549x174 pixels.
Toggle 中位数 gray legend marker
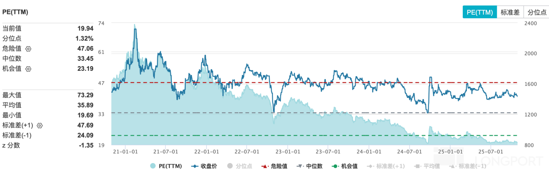click(309, 166)
